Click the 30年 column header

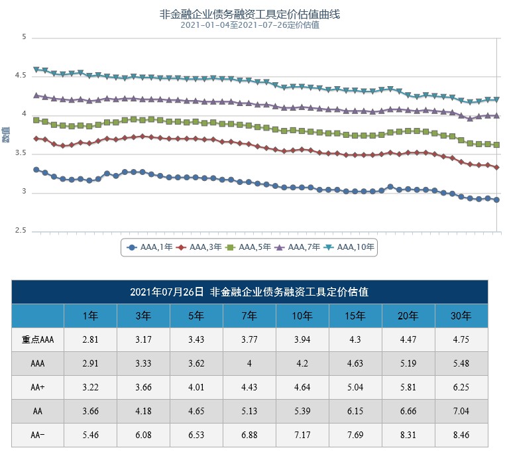(461, 315)
